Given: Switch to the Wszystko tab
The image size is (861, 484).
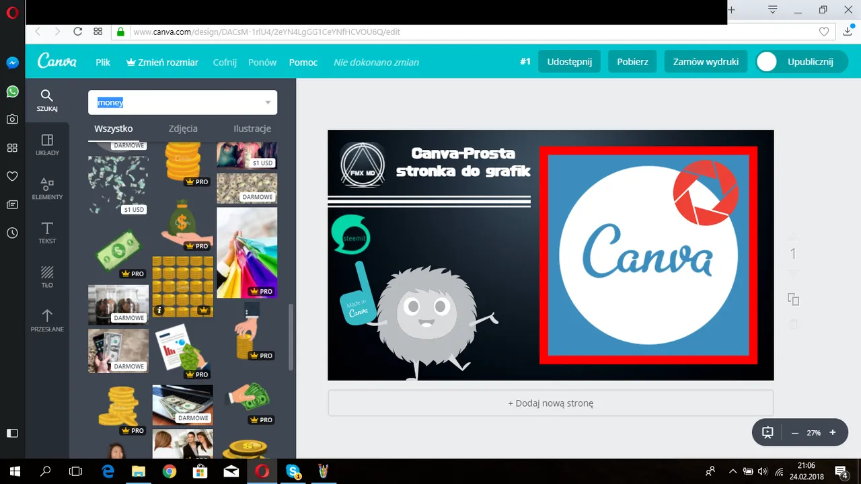Looking at the screenshot, I should click(114, 128).
